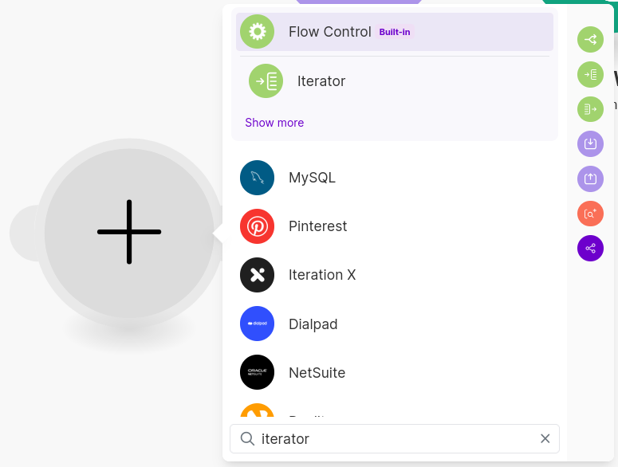The width and height of the screenshot is (618, 467).
Task: Add a module with the large plus circle
Action: [x=129, y=233]
